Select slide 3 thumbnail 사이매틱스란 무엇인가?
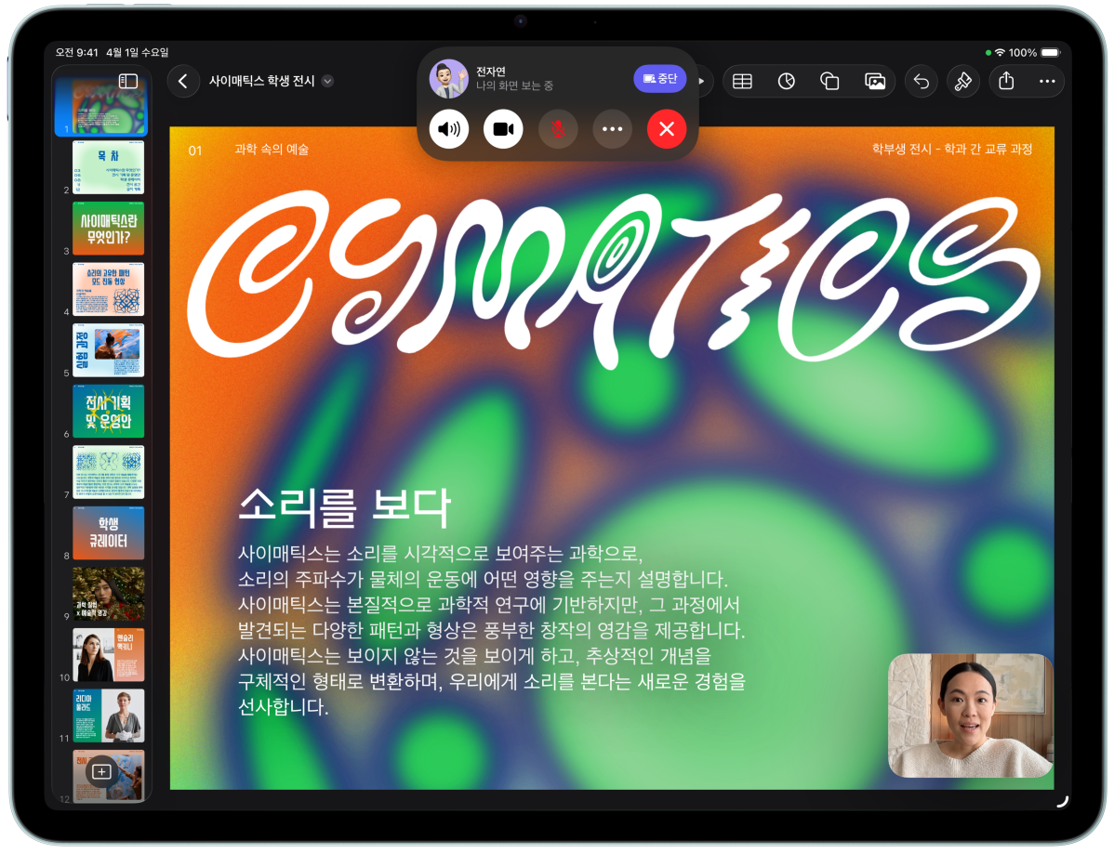This screenshot has width=1114, height=853. 109,229
